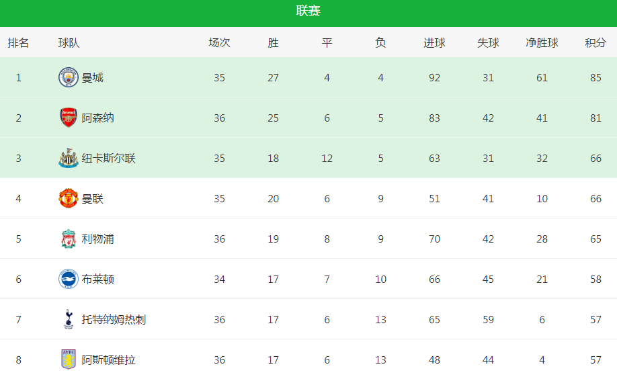Click the 净胜球 column header
Image resolution: width=617 pixels, height=379 pixels.
pos(542,42)
